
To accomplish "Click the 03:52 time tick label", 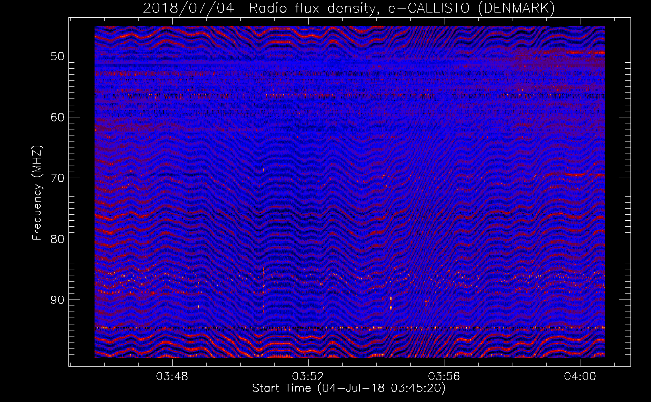I will click(308, 377).
